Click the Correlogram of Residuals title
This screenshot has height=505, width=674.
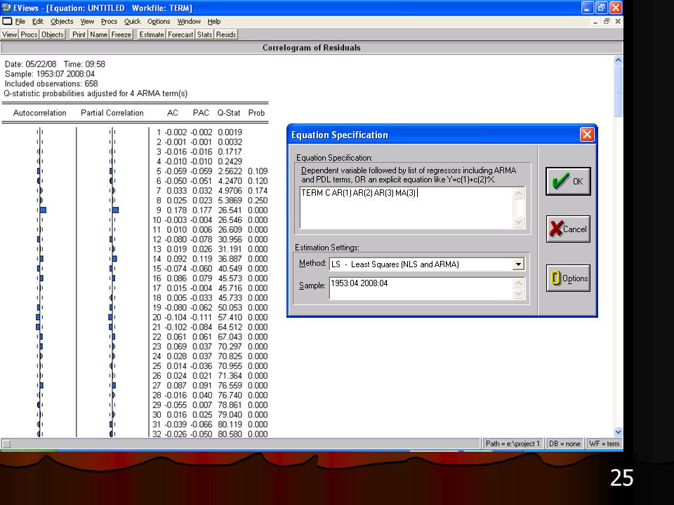point(312,48)
